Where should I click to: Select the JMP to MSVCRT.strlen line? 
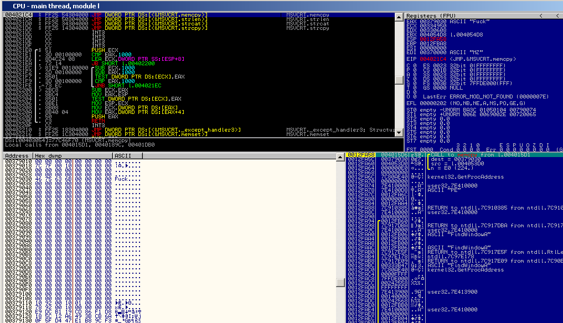[x=149, y=19]
